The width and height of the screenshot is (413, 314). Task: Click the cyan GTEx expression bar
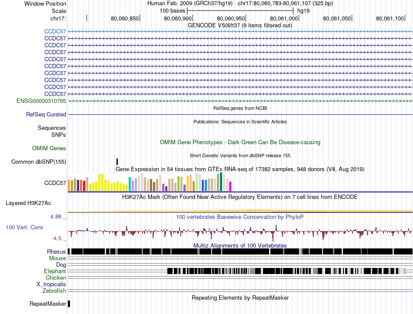pos(130,184)
